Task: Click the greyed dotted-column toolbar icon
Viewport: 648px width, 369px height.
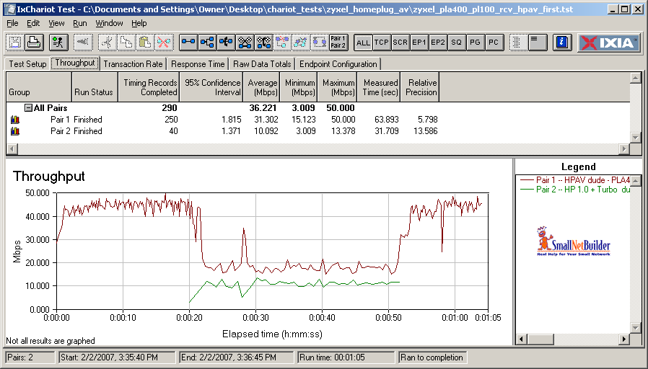Action: pyautogui.click(x=517, y=42)
